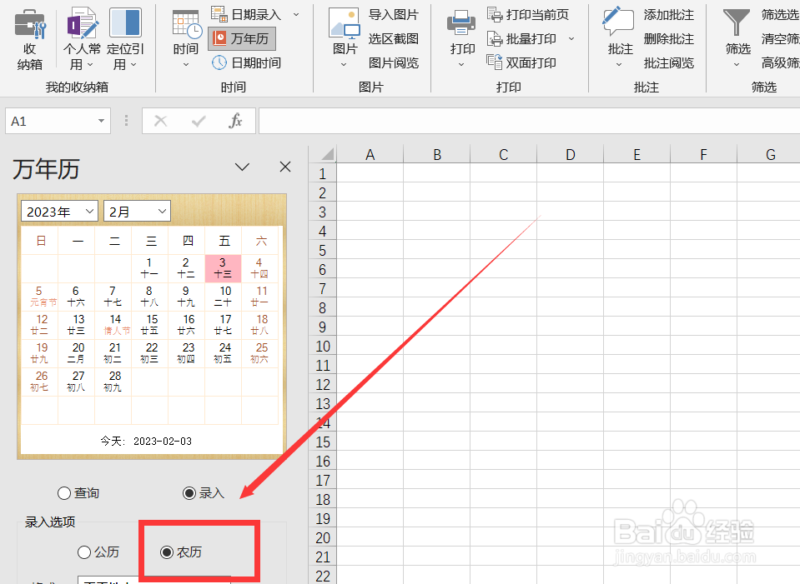Expand the 批量打印 dropdown arrow
This screenshot has height=584, width=800.
pos(571,38)
